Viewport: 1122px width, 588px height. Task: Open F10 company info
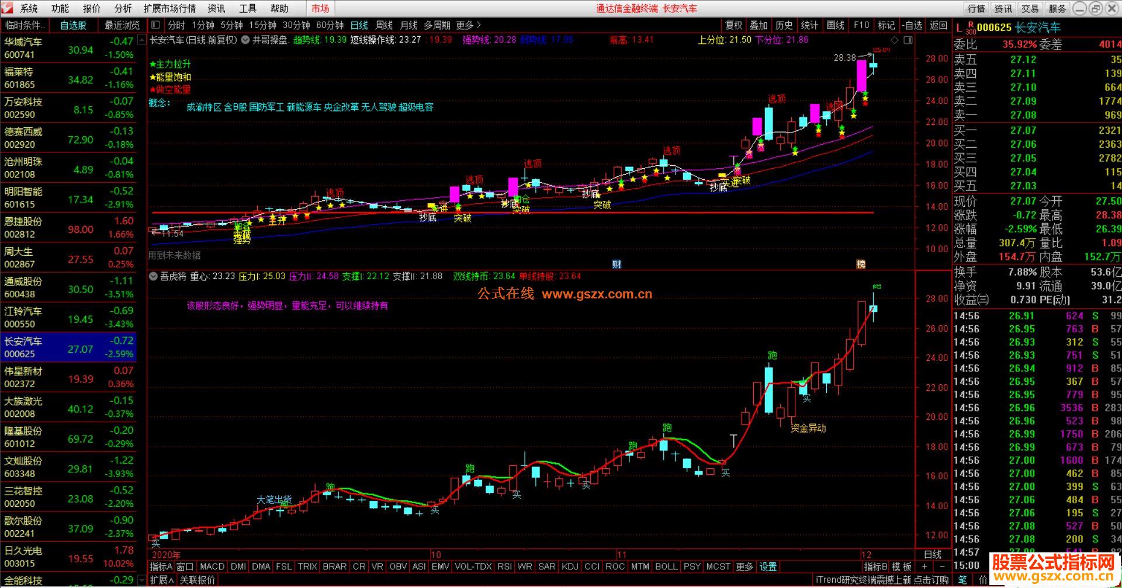coord(861,25)
